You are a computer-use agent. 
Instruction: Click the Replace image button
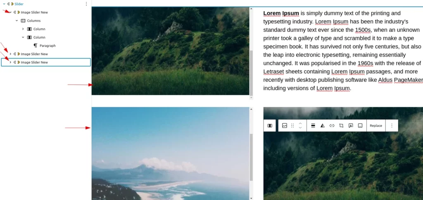pos(376,126)
